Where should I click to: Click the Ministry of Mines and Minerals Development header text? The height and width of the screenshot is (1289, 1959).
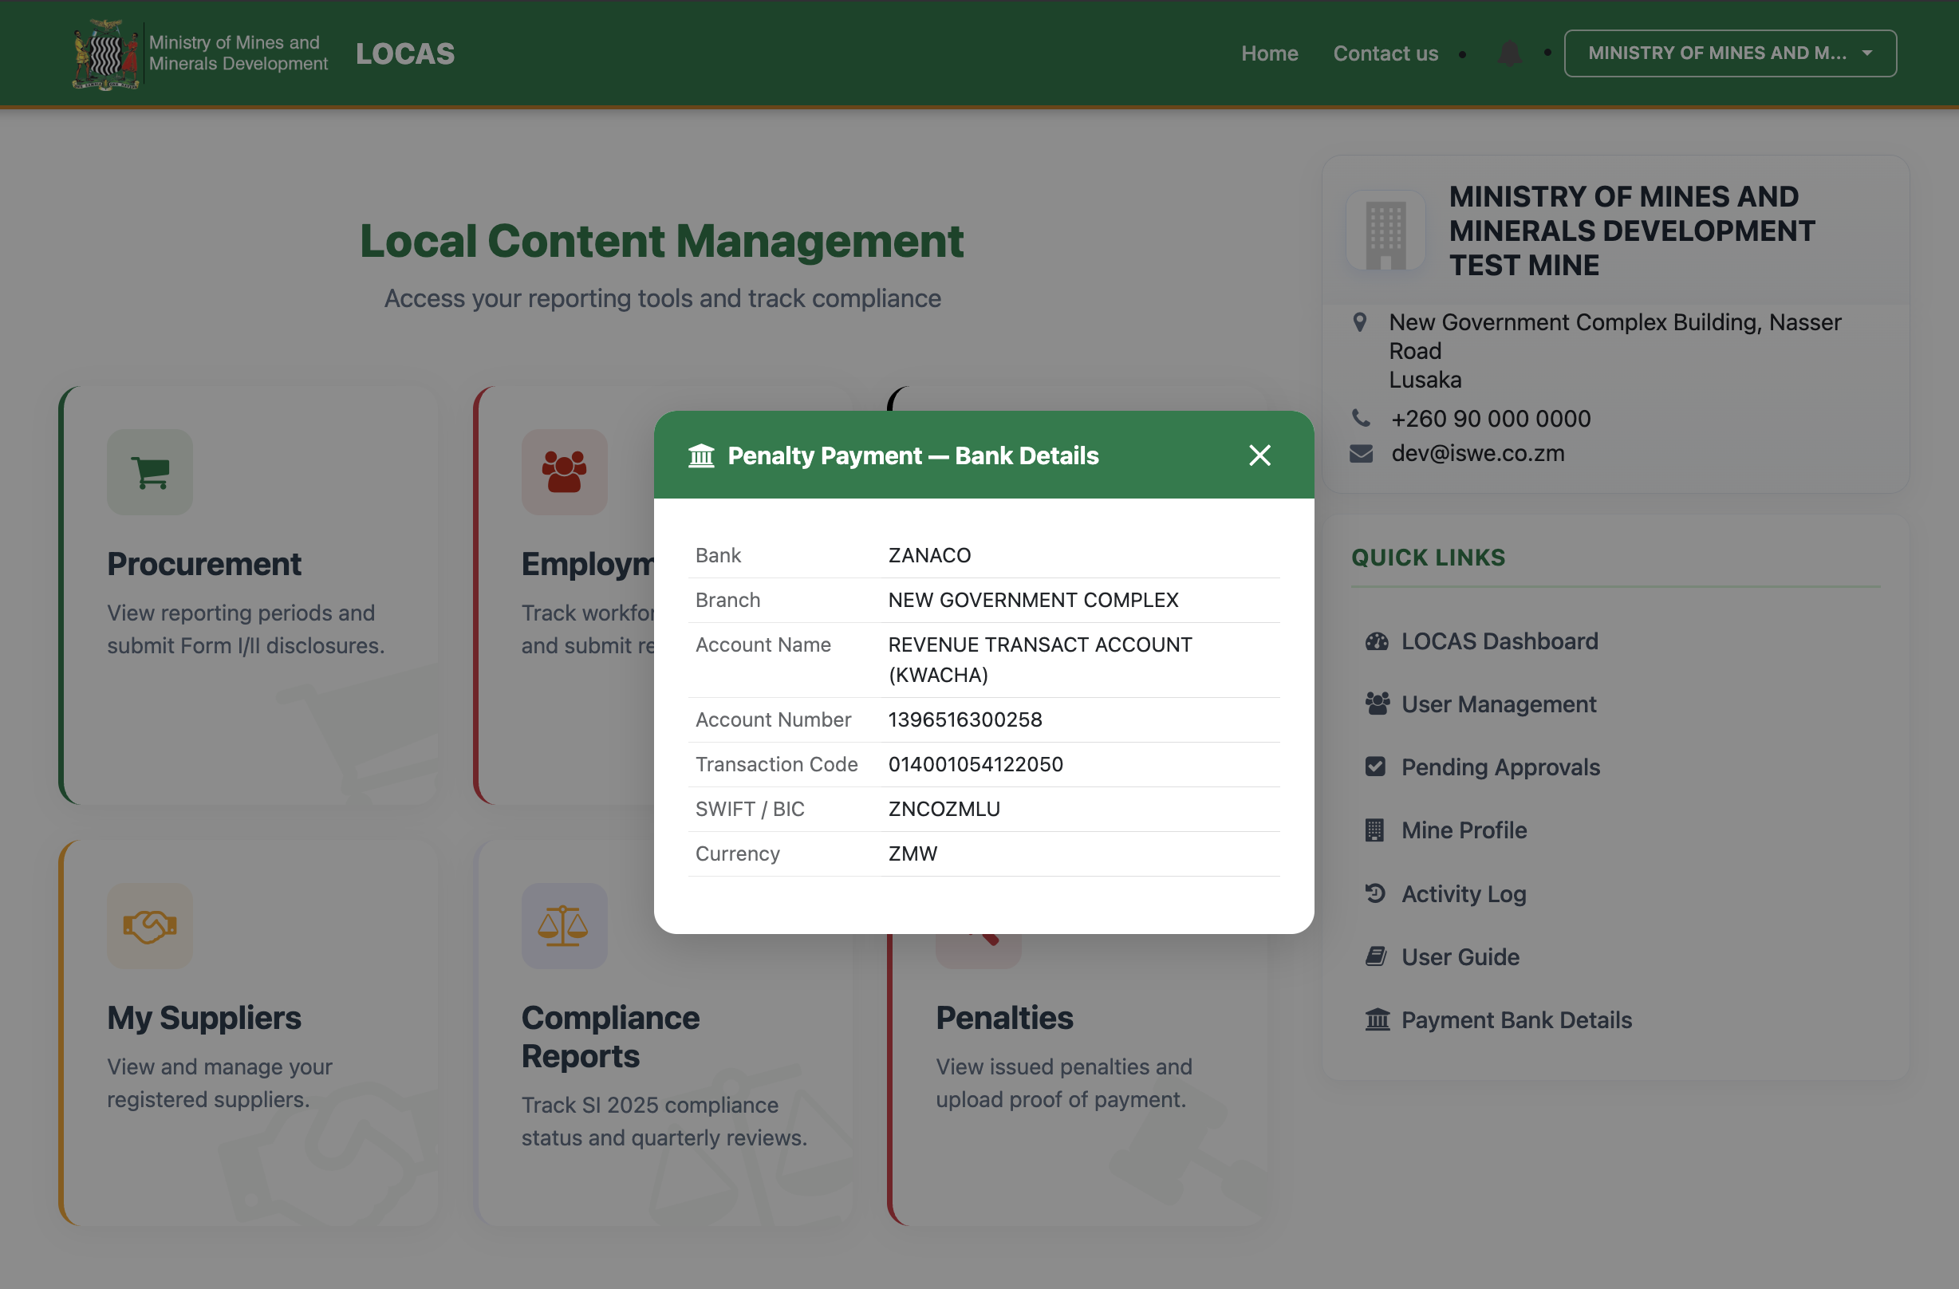[x=238, y=53]
